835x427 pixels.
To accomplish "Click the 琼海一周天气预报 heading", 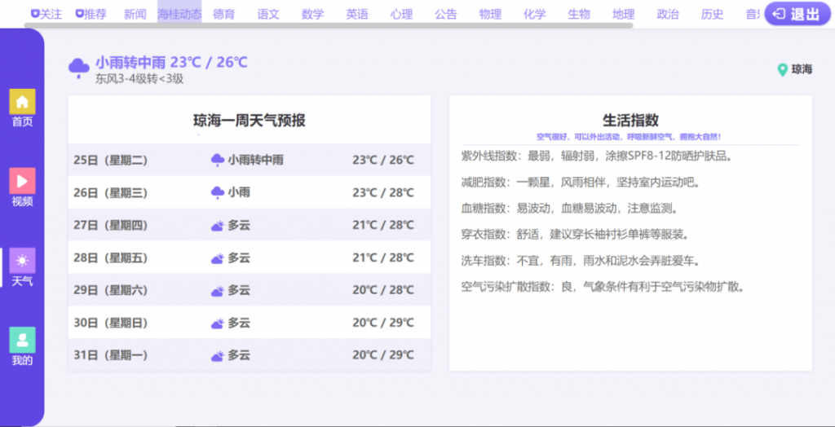I will 250,121.
